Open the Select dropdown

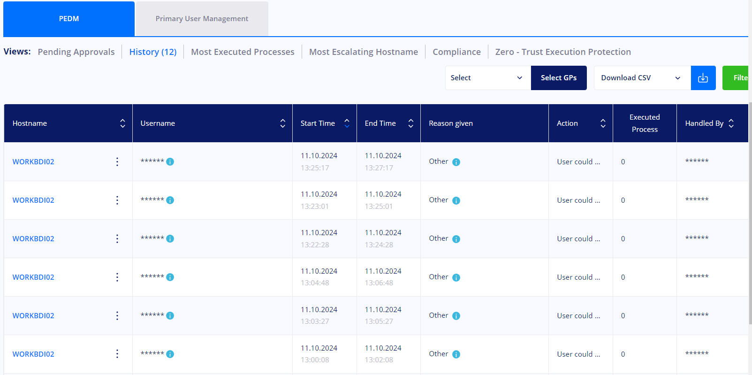click(487, 78)
